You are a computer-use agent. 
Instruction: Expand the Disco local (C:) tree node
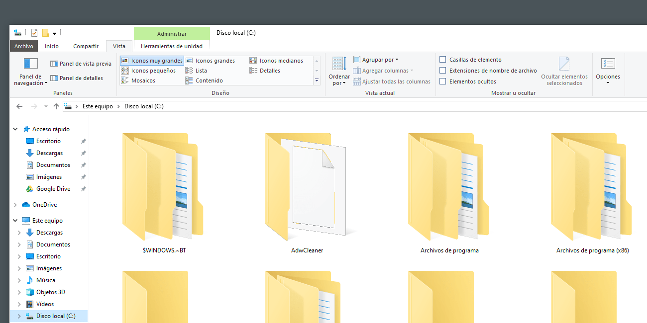(19, 316)
